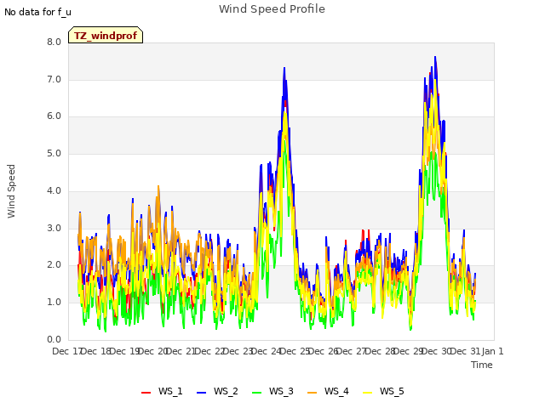Viewport: 545px width, 408px height.
Task: Click the WS_3 green legend swatch
Action: [x=257, y=392]
